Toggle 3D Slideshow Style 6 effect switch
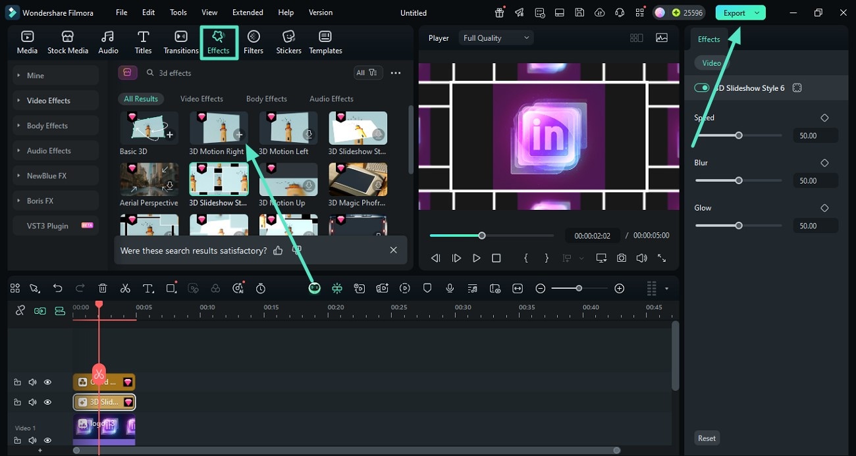 pos(702,88)
